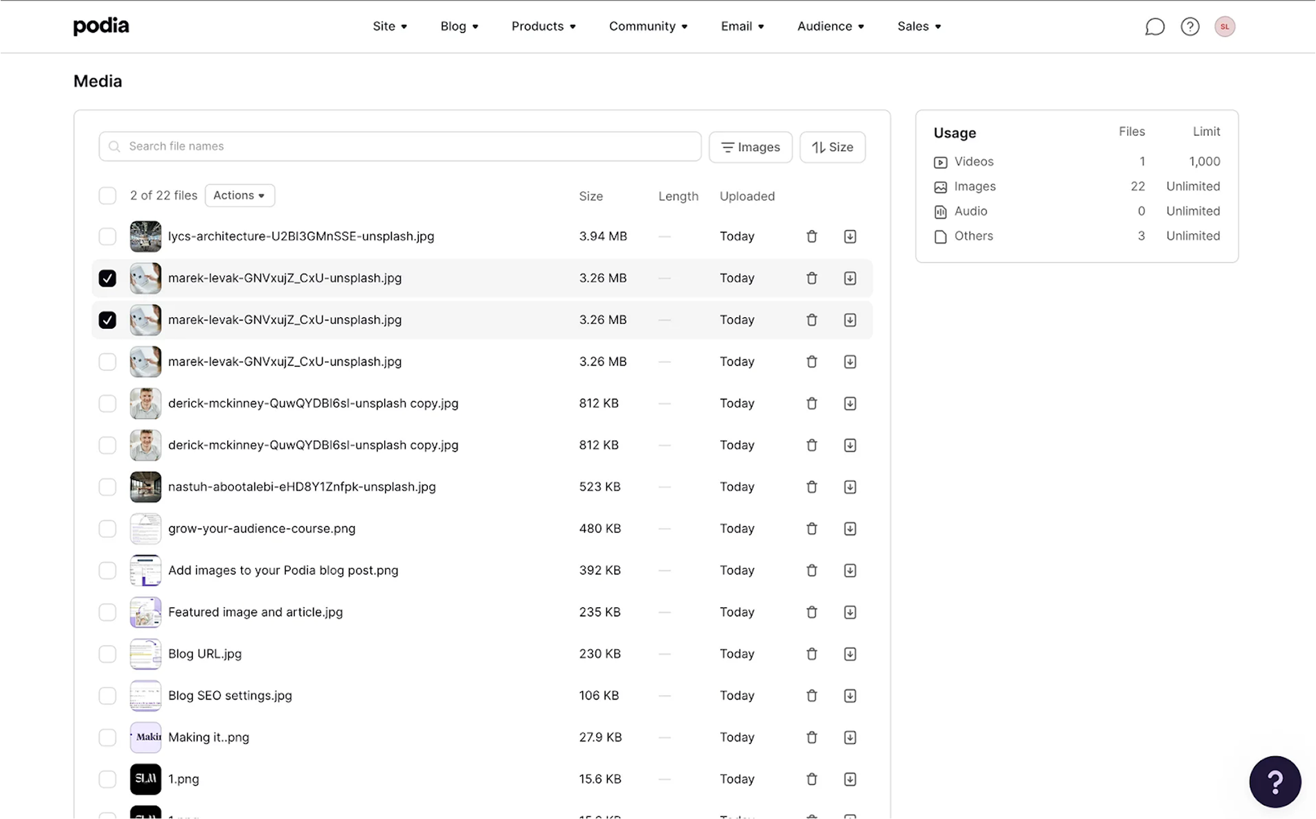Open the messages chat bubble icon
The height and width of the screenshot is (819, 1316).
point(1154,26)
